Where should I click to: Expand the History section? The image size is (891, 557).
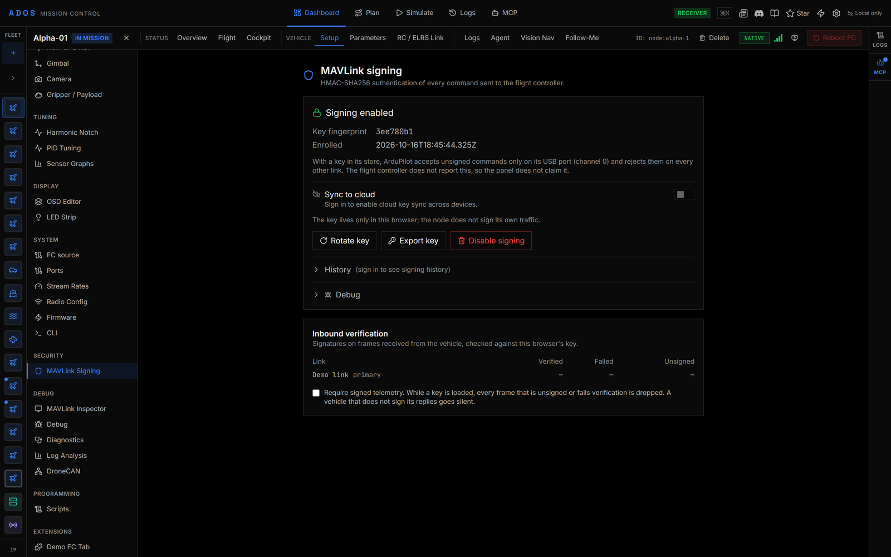(503, 270)
